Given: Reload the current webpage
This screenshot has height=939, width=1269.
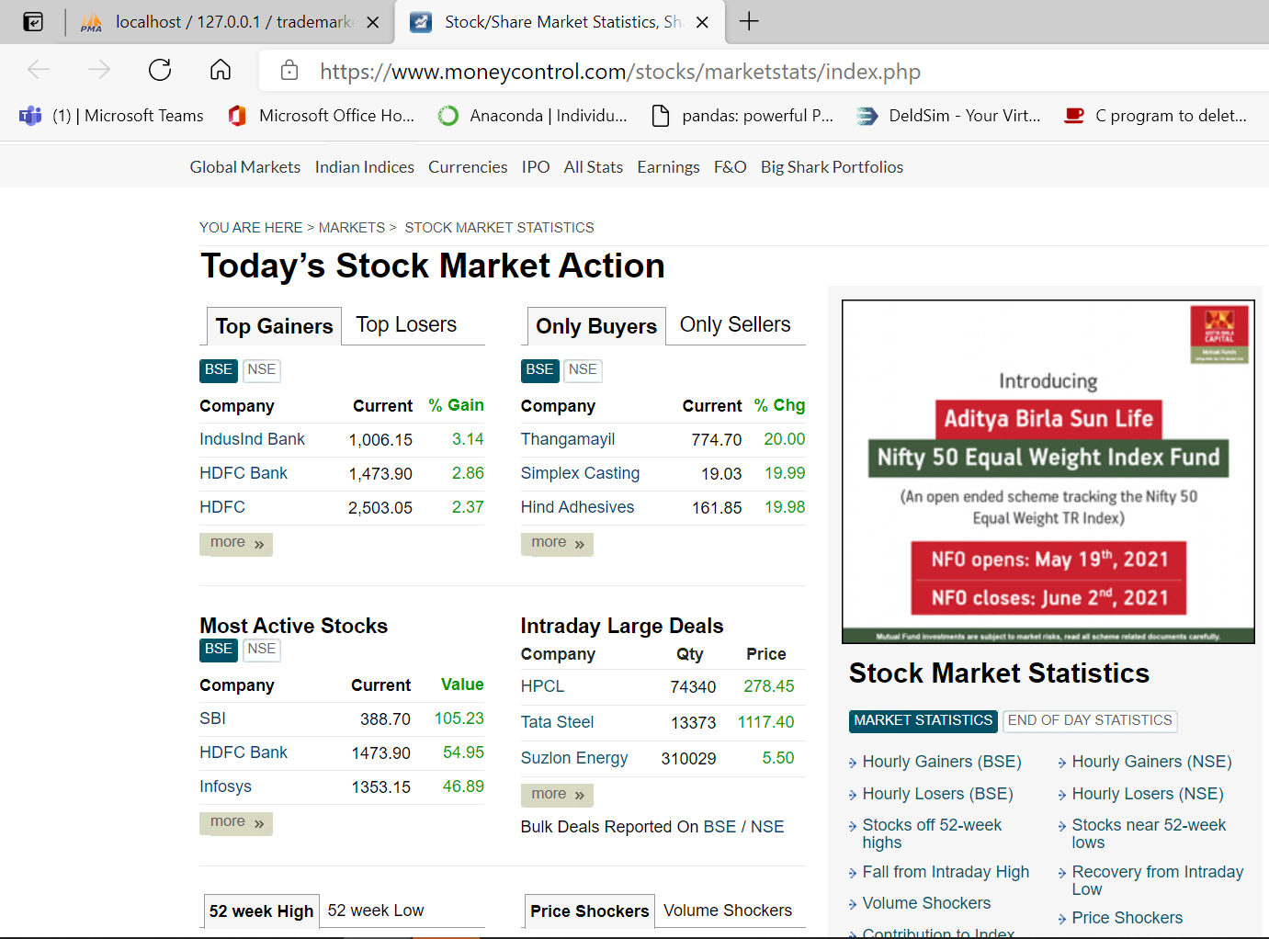Looking at the screenshot, I should pyautogui.click(x=159, y=69).
